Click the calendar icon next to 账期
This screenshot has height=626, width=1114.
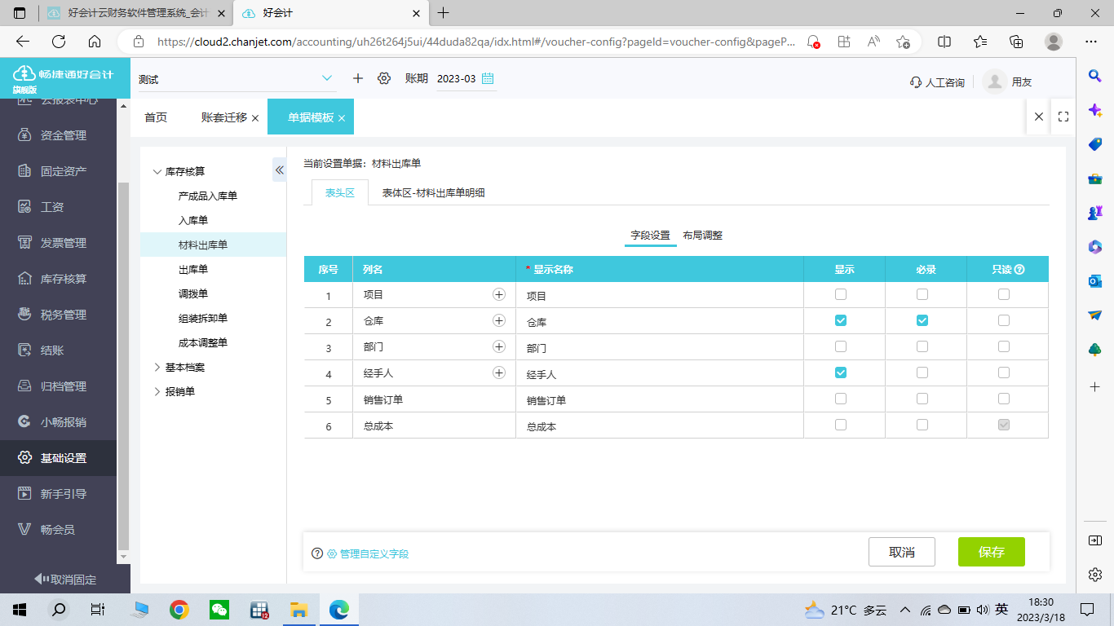point(487,78)
